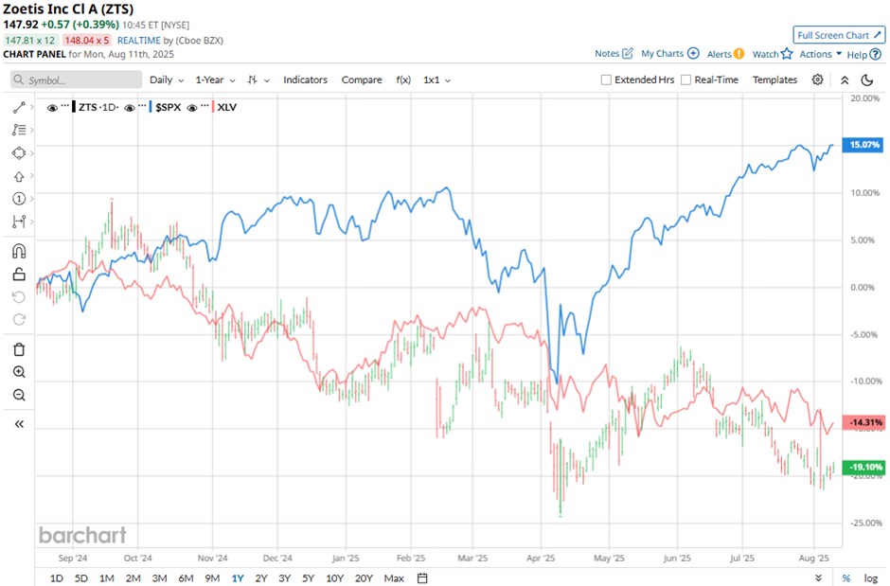Click the REALTIME quote link
The height and width of the screenshot is (586, 890).
tap(139, 41)
